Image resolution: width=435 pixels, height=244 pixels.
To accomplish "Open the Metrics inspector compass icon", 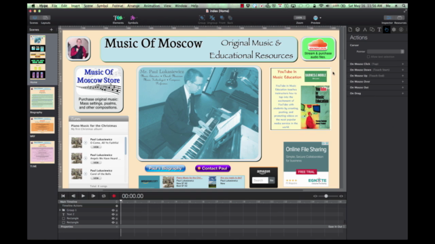I will click(365, 30).
